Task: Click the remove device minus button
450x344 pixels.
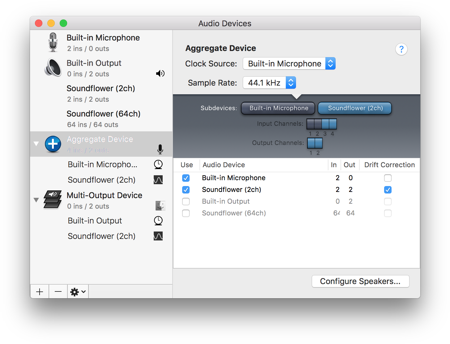Action: (x=58, y=292)
